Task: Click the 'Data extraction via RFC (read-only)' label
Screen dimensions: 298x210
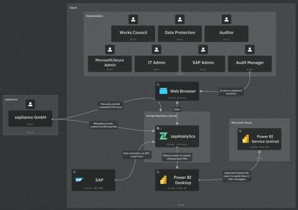Action: 137,155
